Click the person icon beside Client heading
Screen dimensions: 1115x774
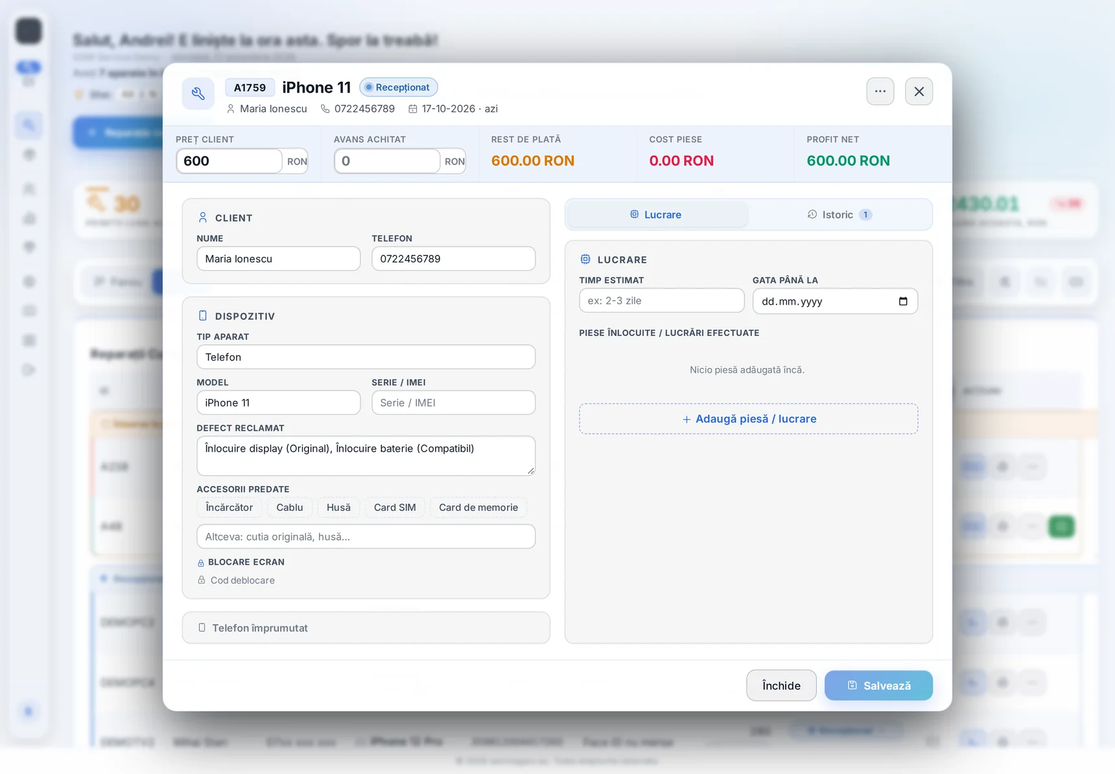point(203,217)
